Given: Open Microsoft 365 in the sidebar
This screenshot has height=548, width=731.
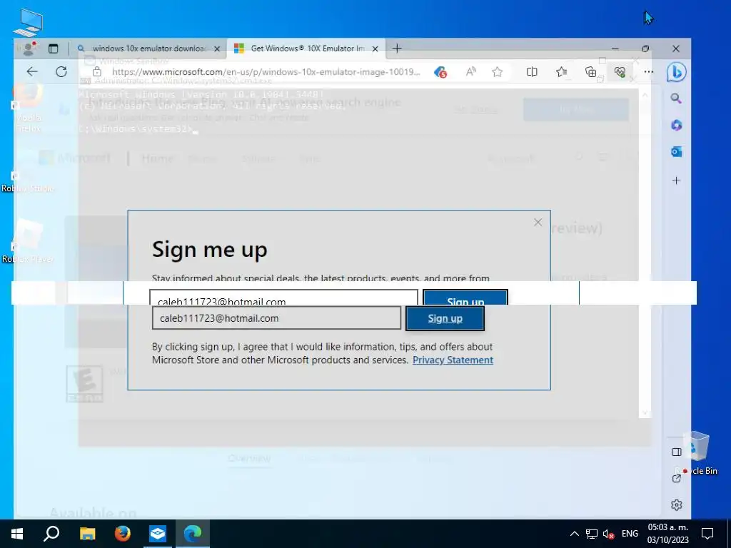Looking at the screenshot, I should (x=676, y=125).
